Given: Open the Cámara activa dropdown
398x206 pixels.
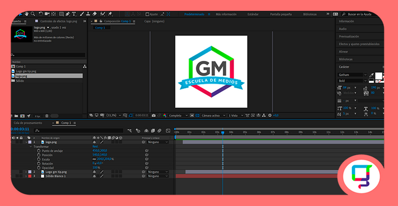Looking at the screenshot, I should point(213,116).
